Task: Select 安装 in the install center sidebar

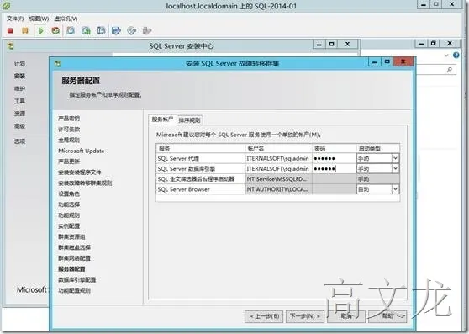Action: pyautogui.click(x=19, y=76)
